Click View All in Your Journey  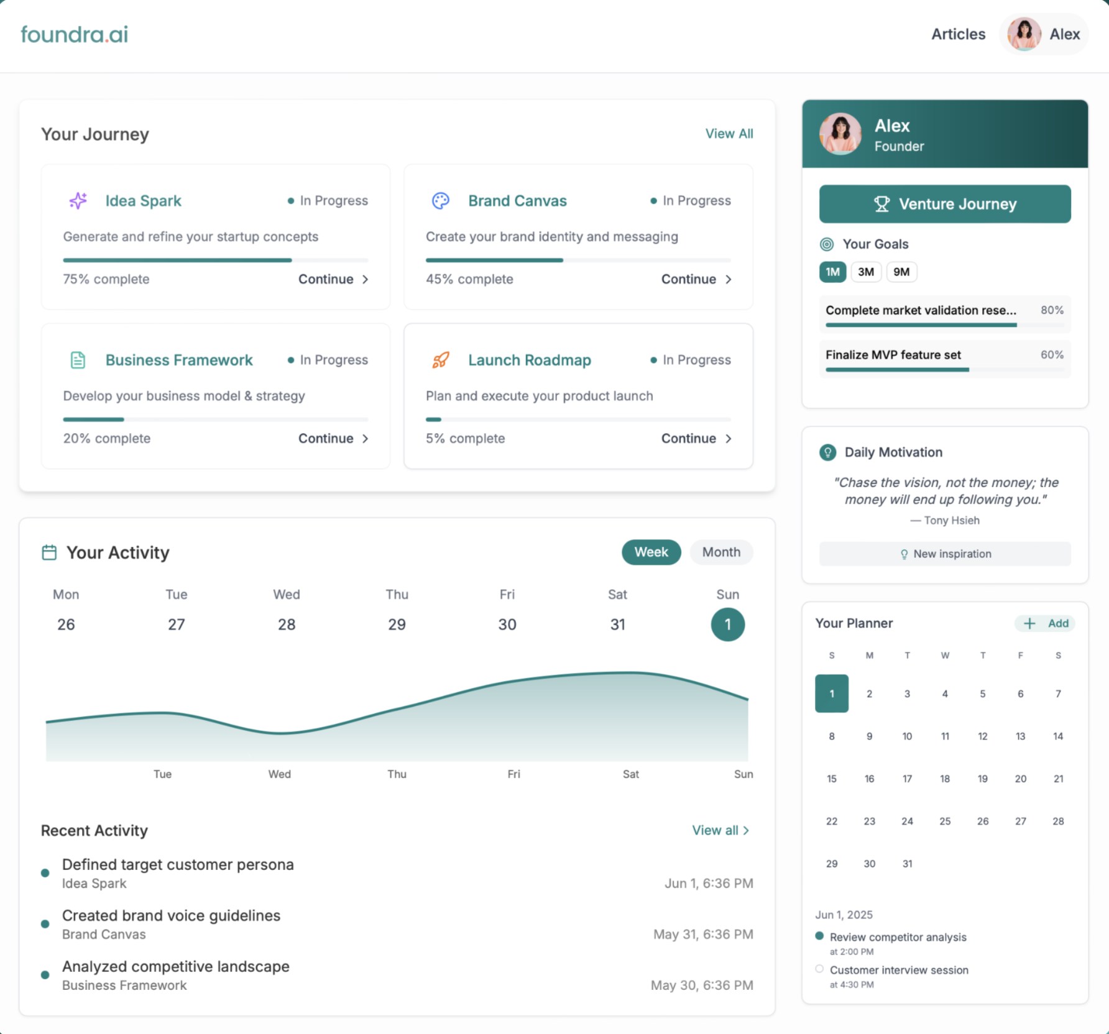click(729, 134)
